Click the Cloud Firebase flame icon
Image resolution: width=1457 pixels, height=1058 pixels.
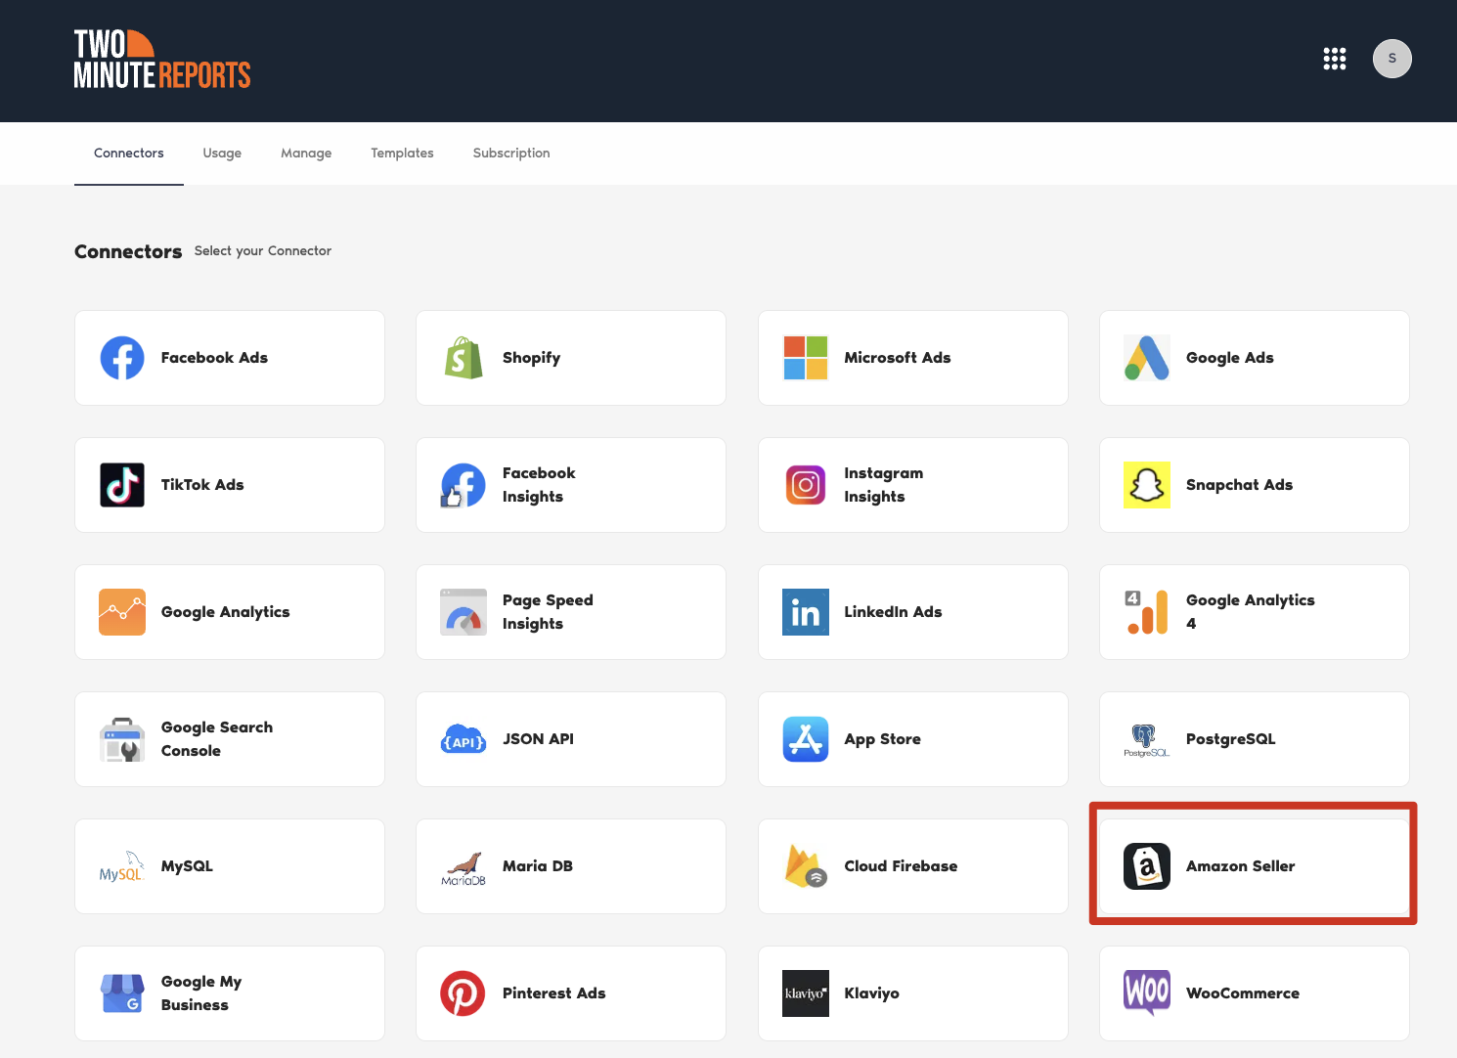(806, 866)
